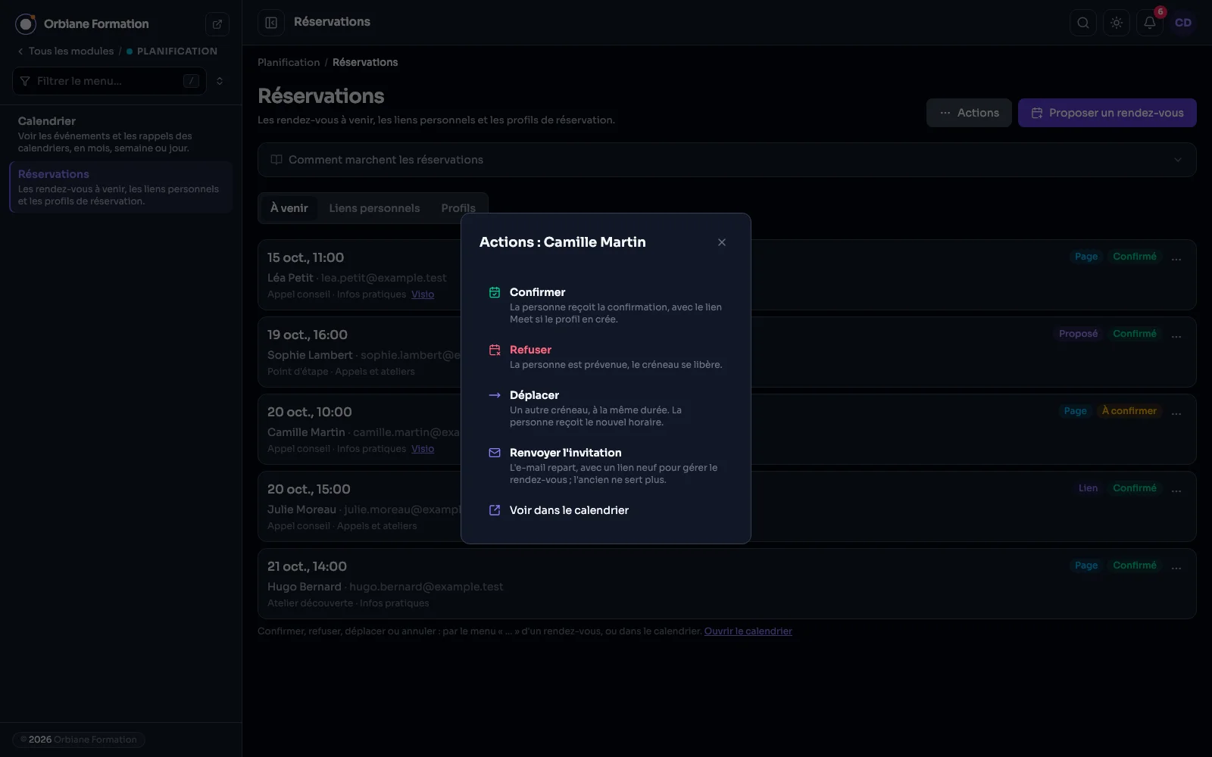The height and width of the screenshot is (757, 1212).
Task: Choose Refuser in the actions dialog
Action: click(606, 357)
